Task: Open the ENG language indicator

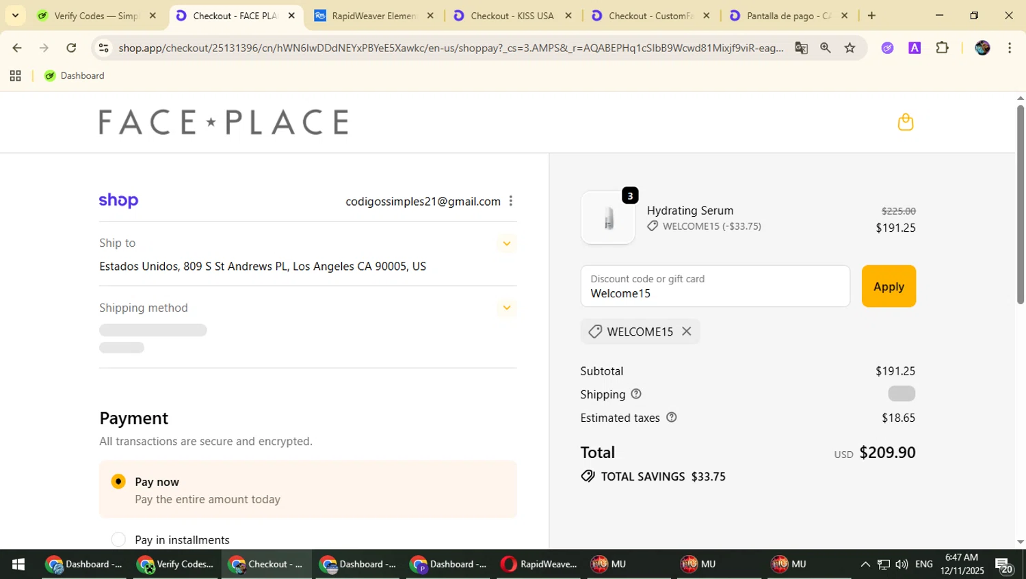Action: point(924,564)
